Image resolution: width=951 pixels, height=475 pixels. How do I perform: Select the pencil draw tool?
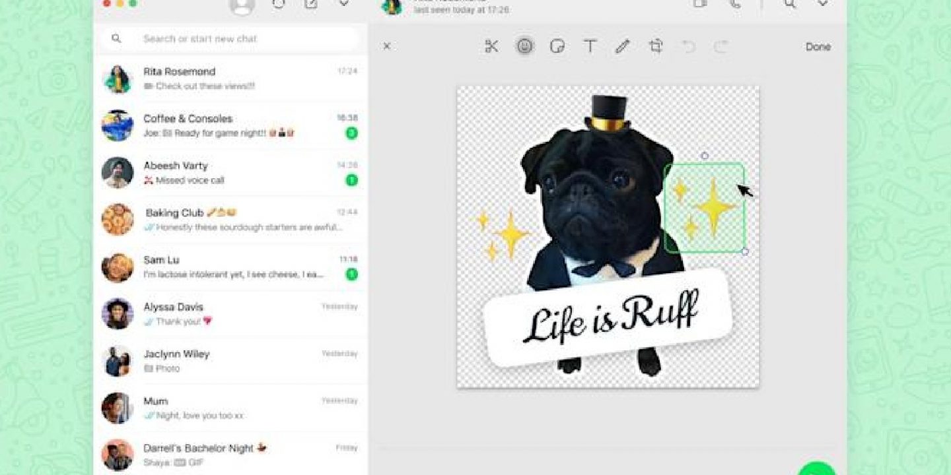coord(622,46)
